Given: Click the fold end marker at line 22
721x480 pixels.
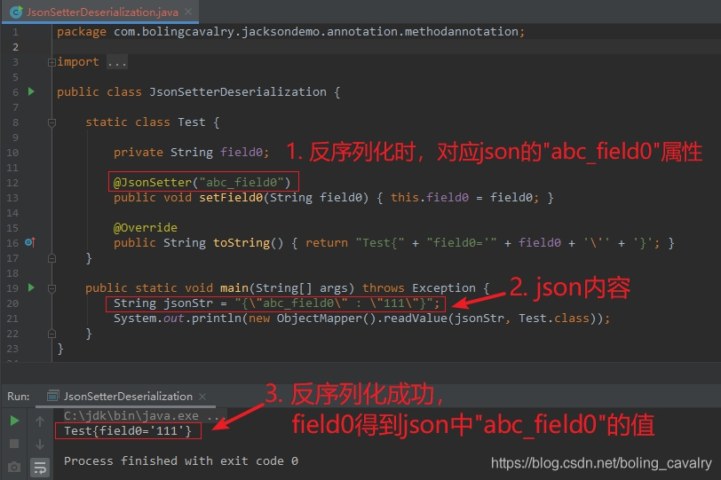Looking at the screenshot, I should (51, 334).
